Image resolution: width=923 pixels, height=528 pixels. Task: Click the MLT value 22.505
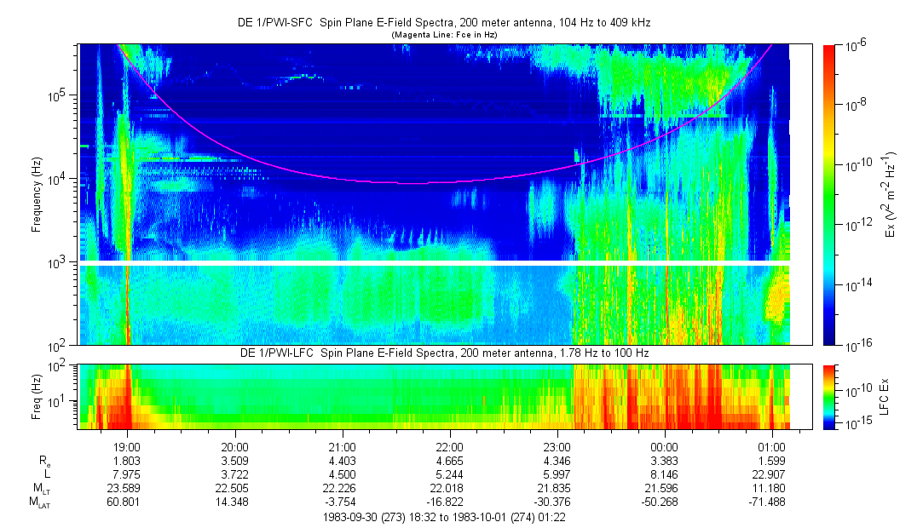point(232,488)
